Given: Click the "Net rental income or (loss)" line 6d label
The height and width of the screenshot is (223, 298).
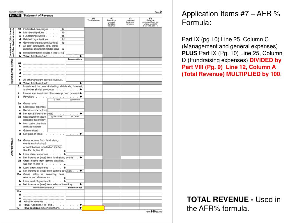Looking at the screenshot, I should (38, 114).
